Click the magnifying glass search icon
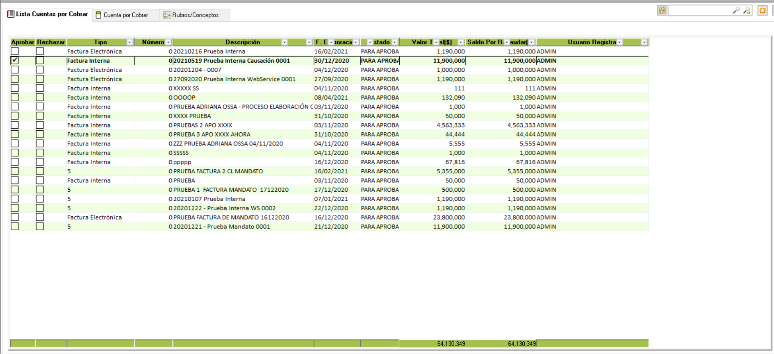Viewport: 774px width, 354px height. pyautogui.click(x=736, y=11)
